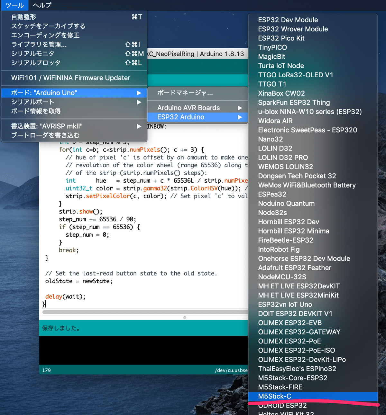This screenshot has height=415, width=386.
Task: Choose TinyPICO board
Action: click(313, 47)
